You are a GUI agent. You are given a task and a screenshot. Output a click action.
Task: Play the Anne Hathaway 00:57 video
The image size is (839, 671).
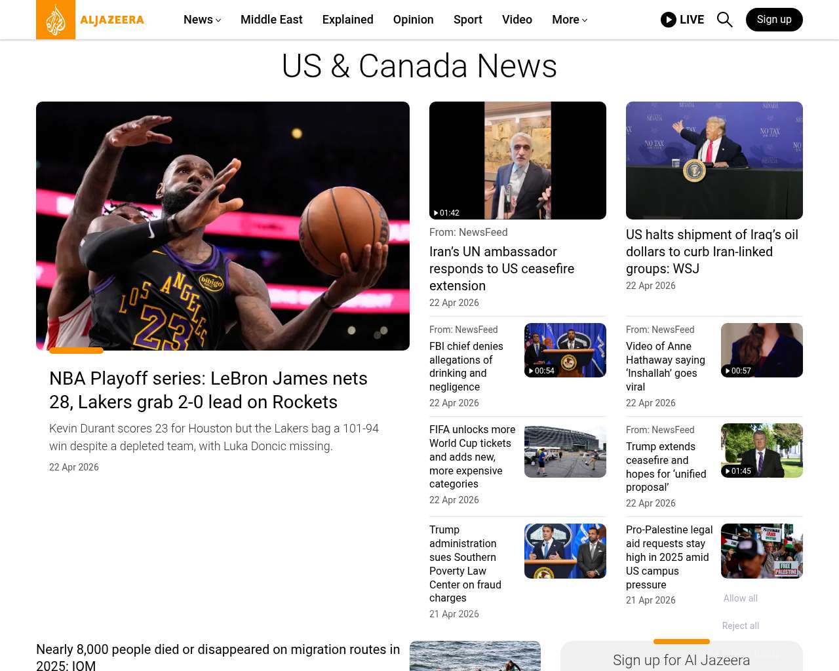[761, 351]
